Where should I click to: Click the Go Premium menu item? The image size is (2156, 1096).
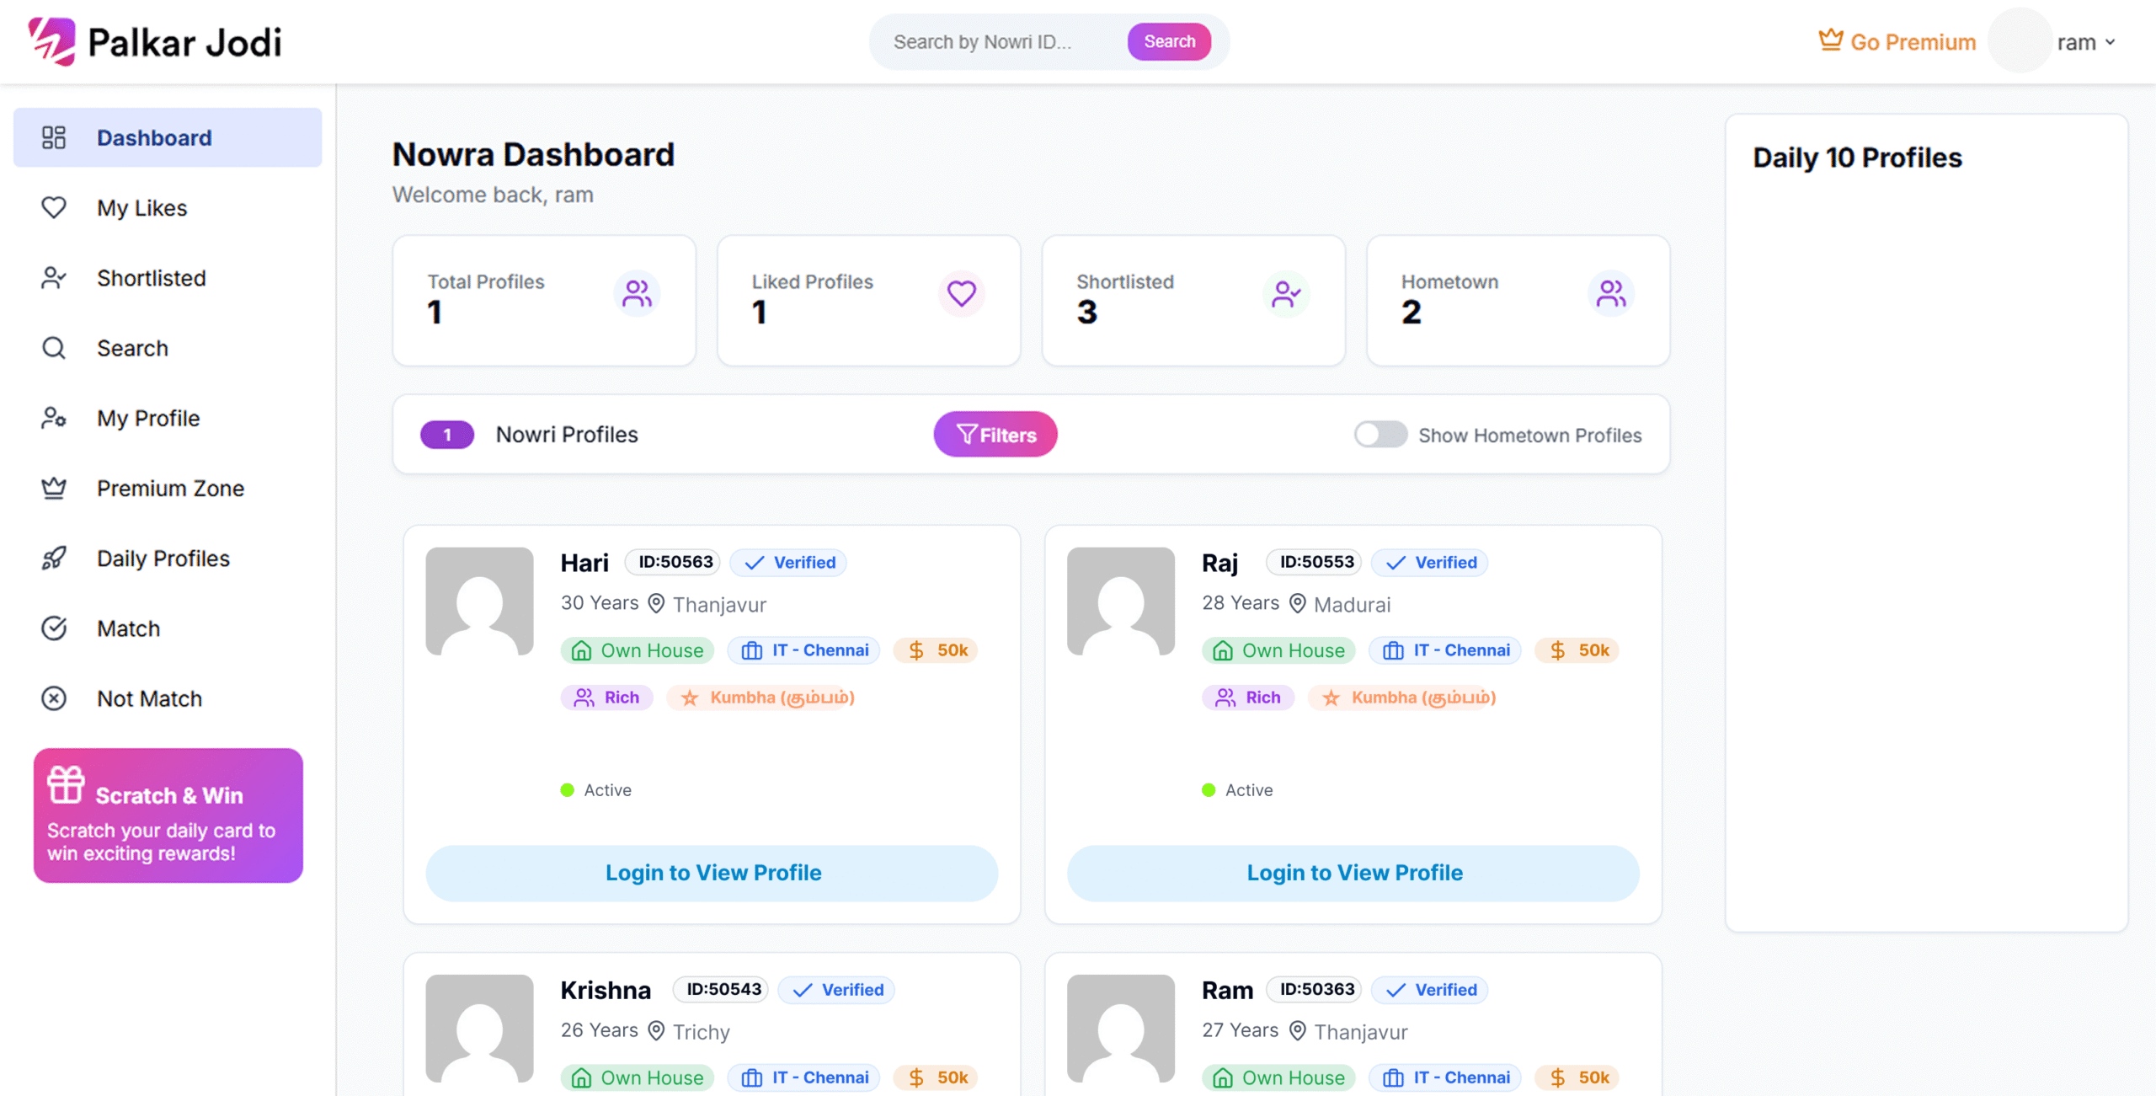(x=1913, y=41)
